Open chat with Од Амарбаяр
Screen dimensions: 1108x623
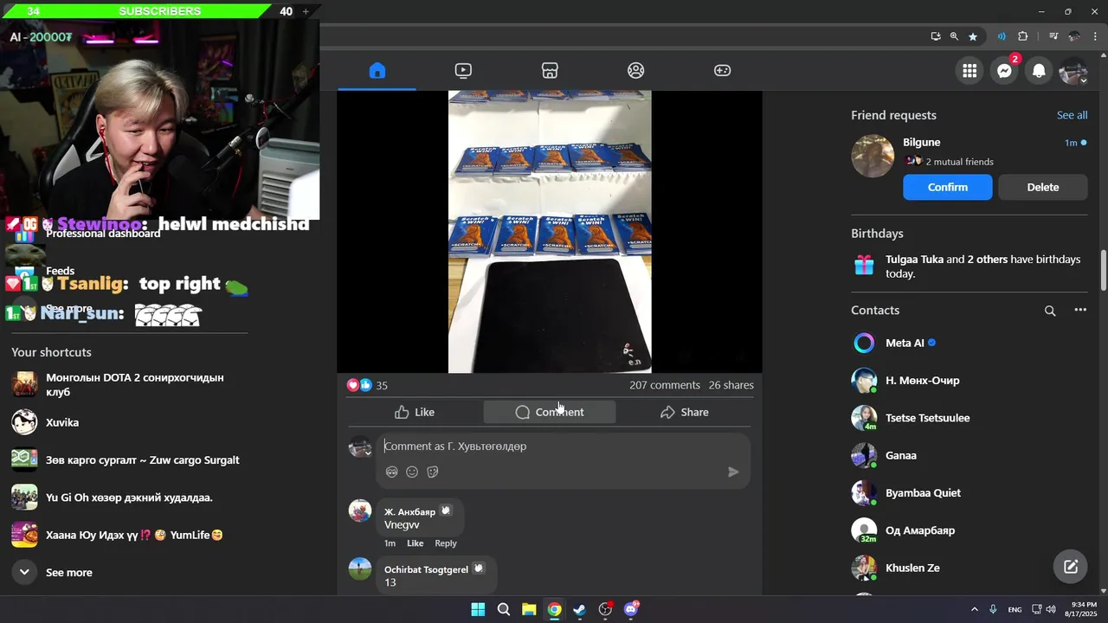tap(969, 530)
